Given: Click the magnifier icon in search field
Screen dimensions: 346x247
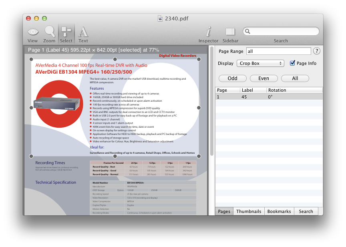Looking at the screenshot, I should (x=247, y=31).
